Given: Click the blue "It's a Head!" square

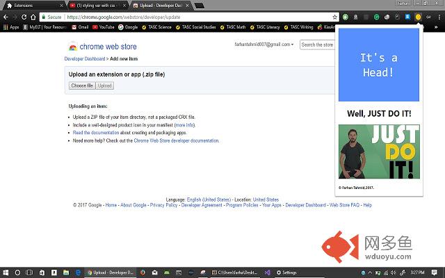Looking at the screenshot, I should coord(378,65).
